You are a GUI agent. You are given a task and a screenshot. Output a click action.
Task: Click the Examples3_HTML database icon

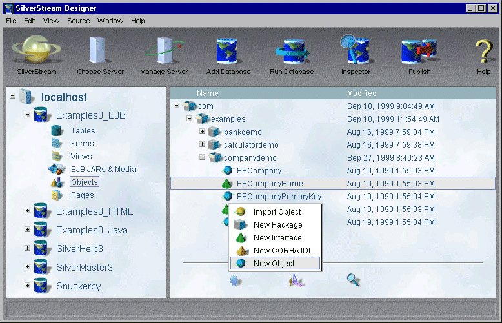point(41,211)
